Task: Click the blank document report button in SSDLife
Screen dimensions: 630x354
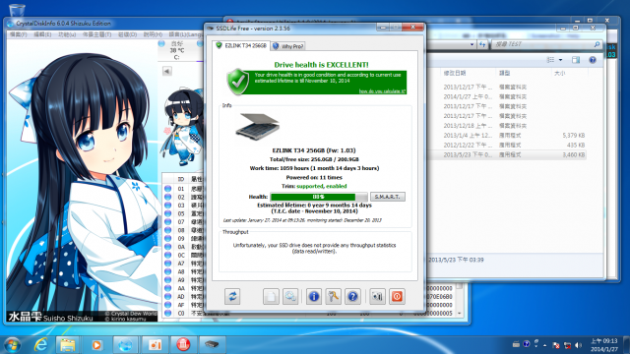Action: tap(271, 297)
